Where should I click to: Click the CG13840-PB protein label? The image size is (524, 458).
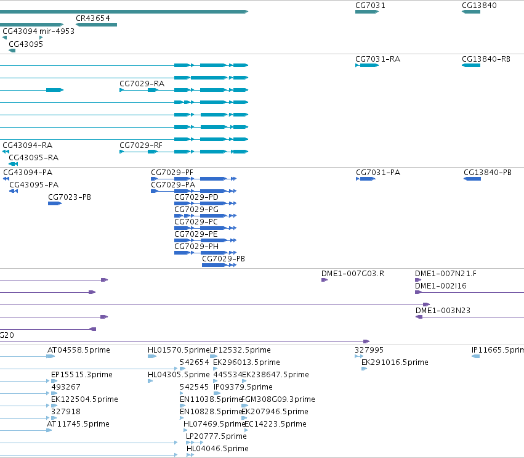[487, 173]
